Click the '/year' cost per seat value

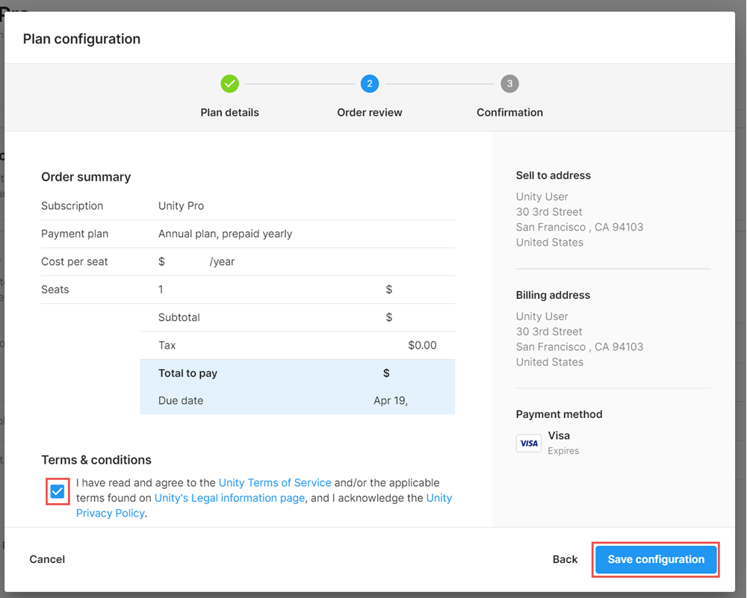coord(222,262)
